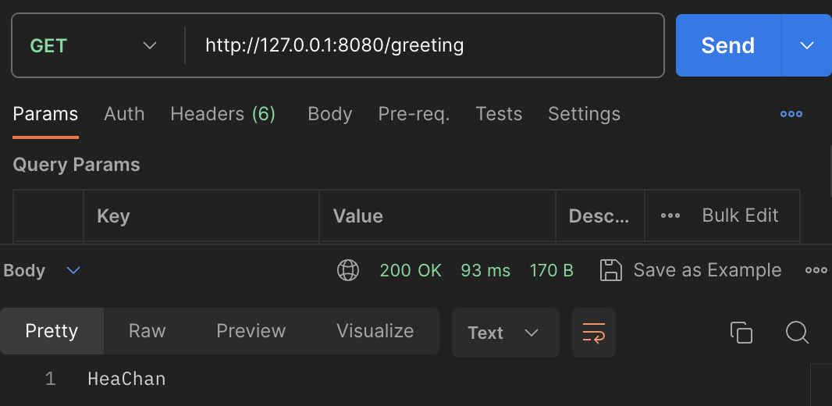The height and width of the screenshot is (406, 832).
Task: Switch to the Headers (6) tab
Action: point(222,114)
